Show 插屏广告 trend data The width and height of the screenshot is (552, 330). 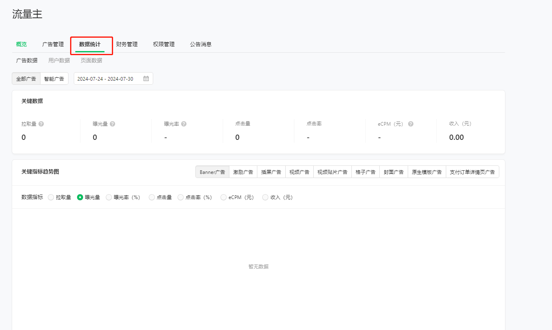coord(271,172)
